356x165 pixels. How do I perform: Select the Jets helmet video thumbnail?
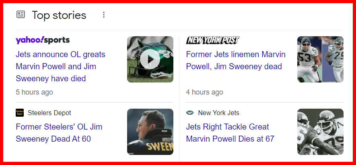point(150,59)
